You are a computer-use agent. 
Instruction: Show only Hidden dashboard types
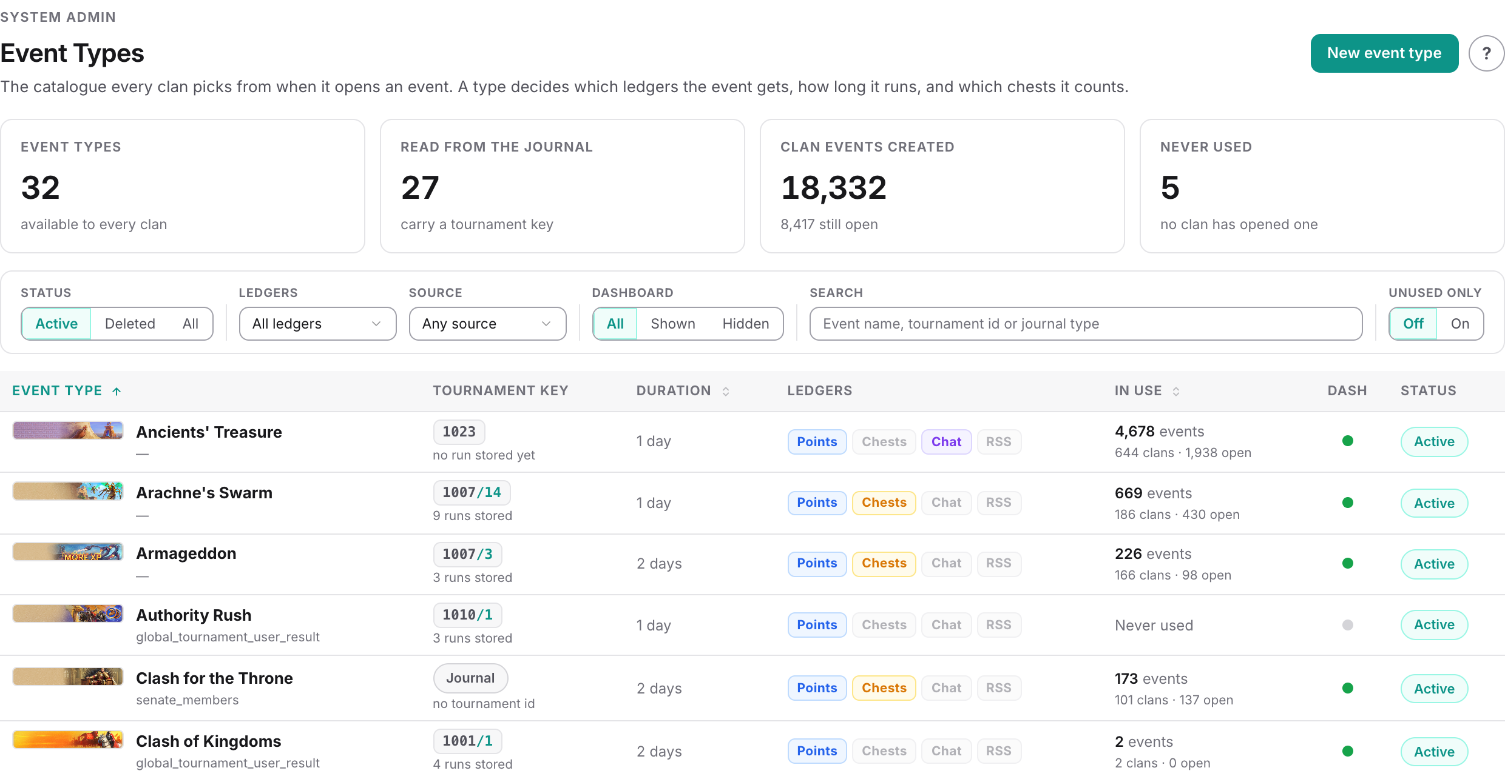click(746, 324)
